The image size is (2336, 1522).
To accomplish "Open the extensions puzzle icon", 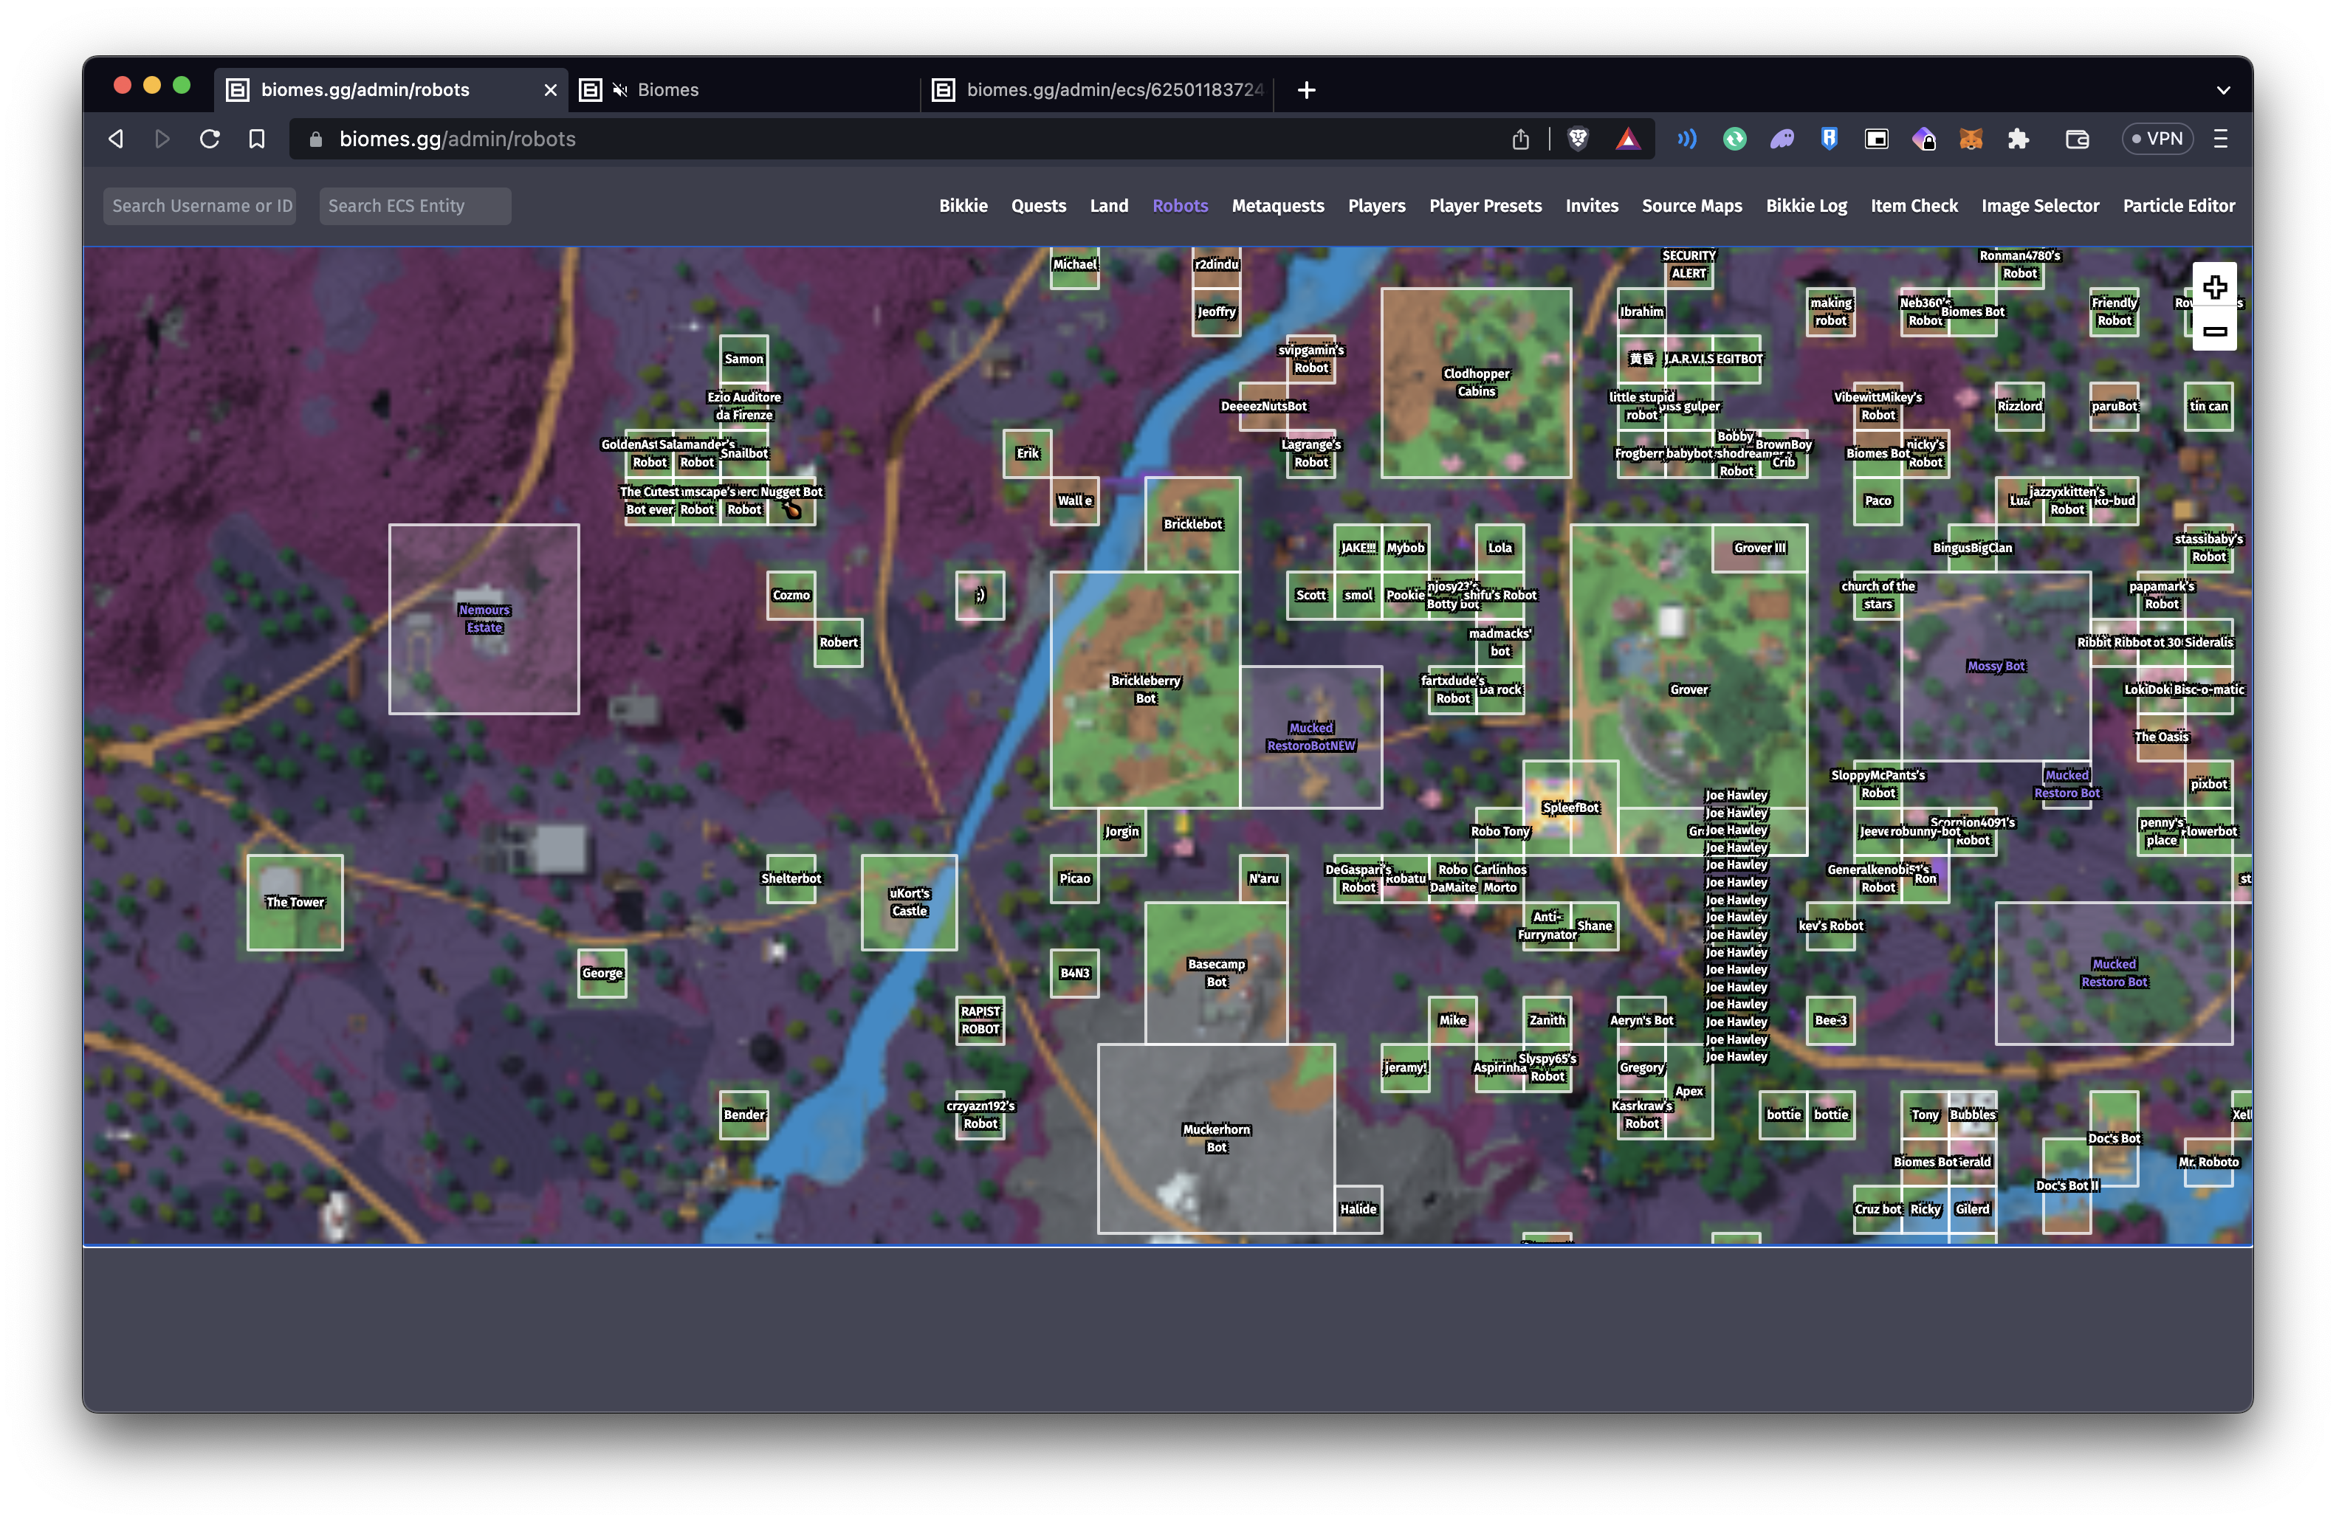I will click(x=2018, y=140).
